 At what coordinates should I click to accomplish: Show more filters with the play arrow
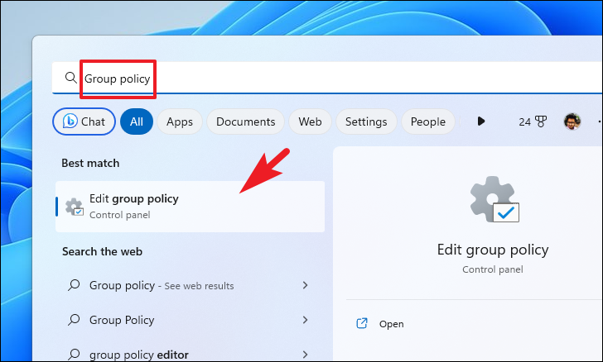(480, 121)
